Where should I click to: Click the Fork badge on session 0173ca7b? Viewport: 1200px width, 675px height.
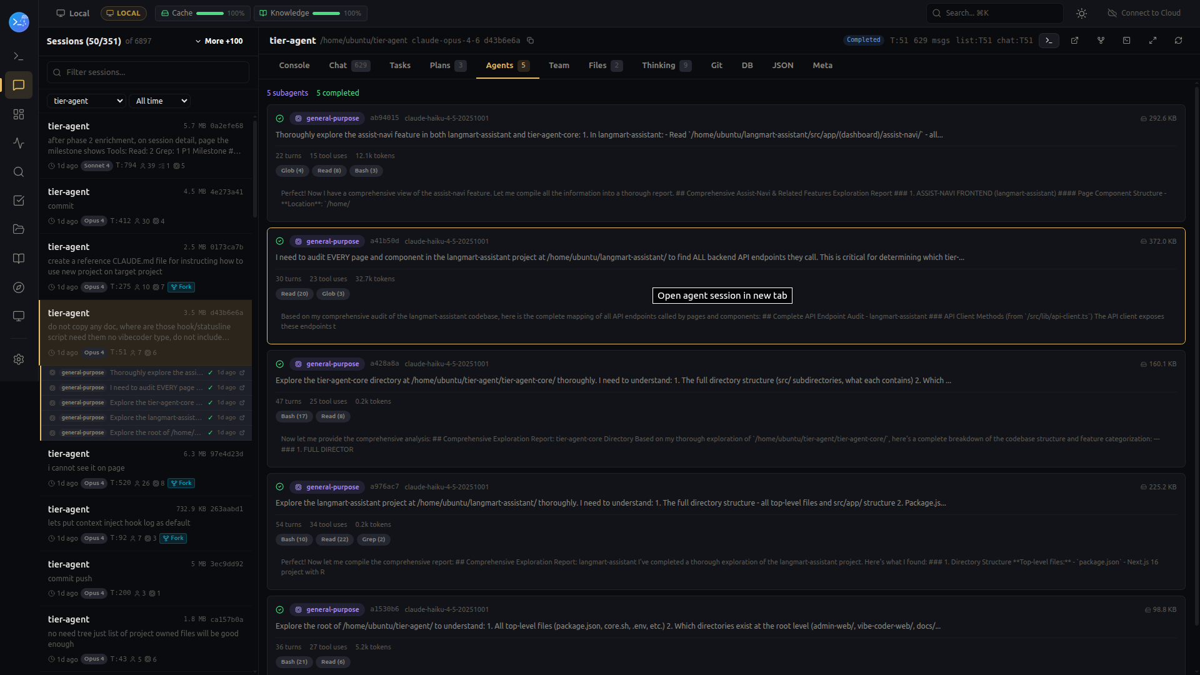[181, 287]
